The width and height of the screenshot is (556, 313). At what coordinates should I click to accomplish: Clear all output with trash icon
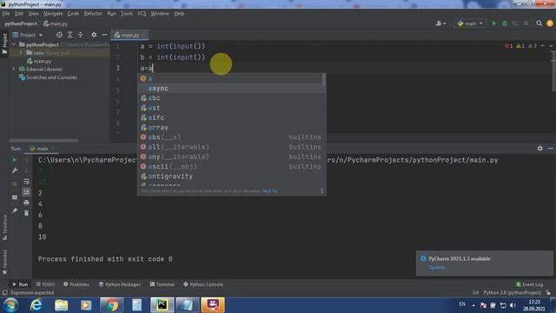(26, 213)
